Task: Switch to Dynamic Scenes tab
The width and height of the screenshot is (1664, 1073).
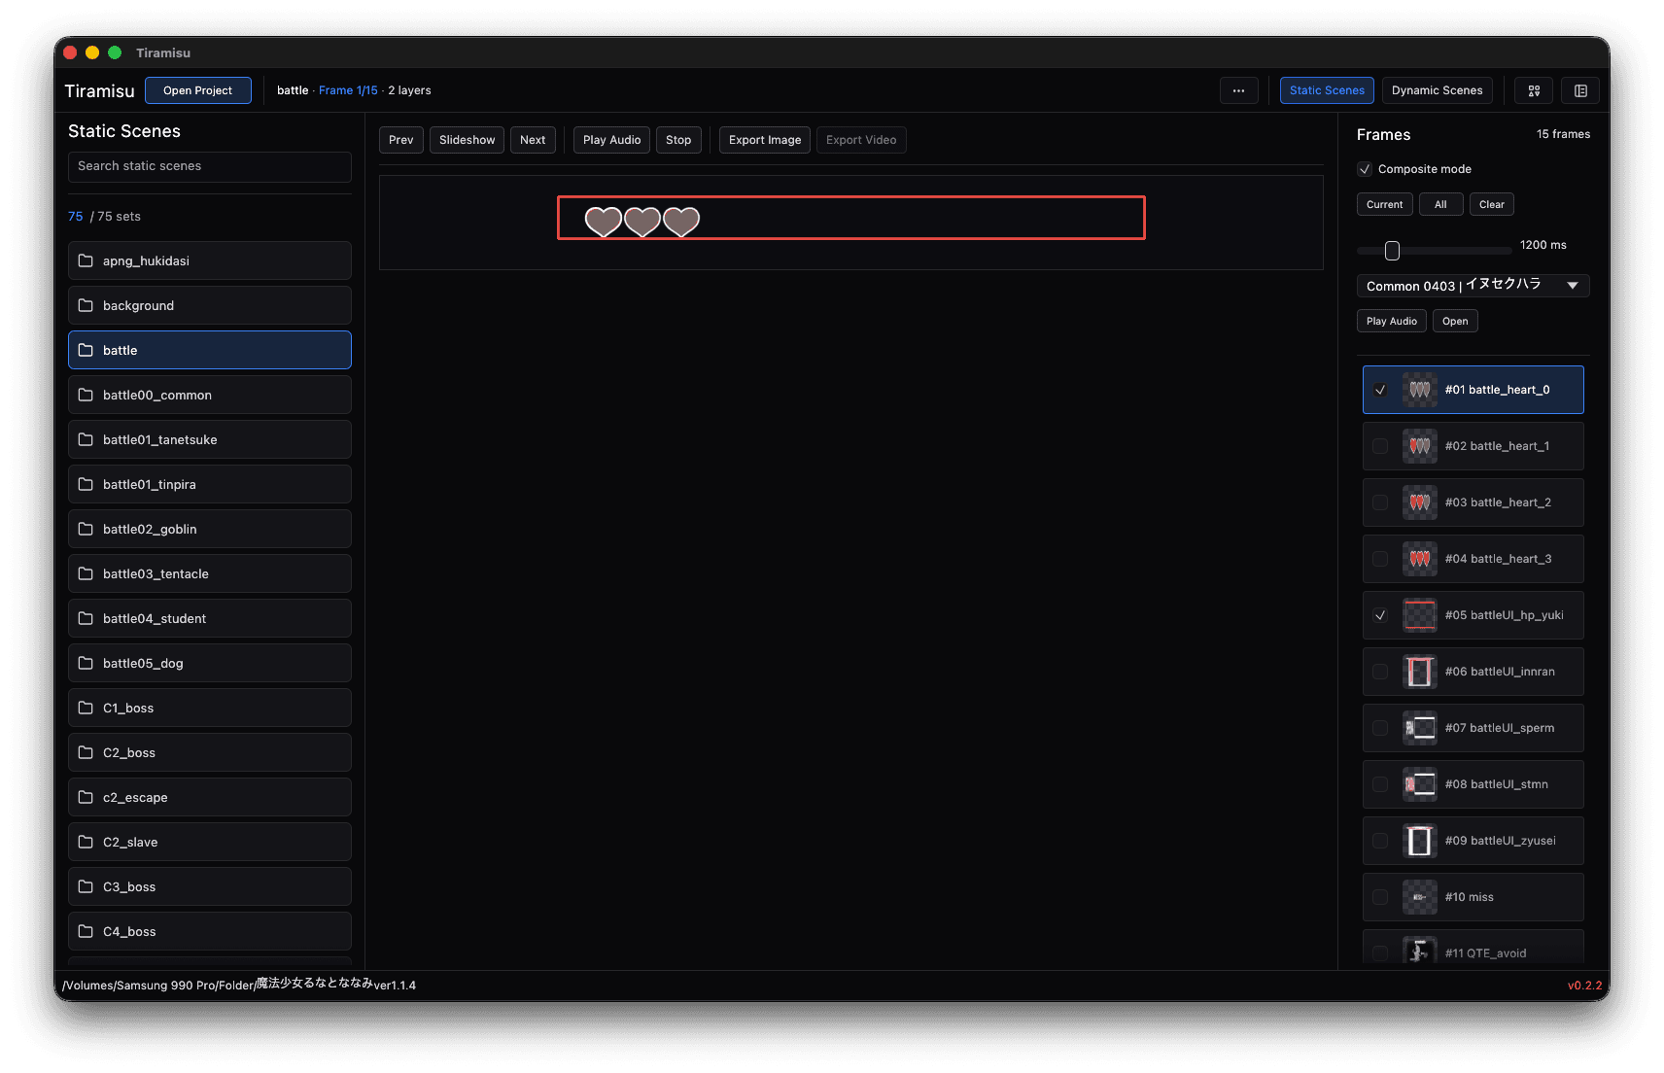Action: click(1437, 90)
